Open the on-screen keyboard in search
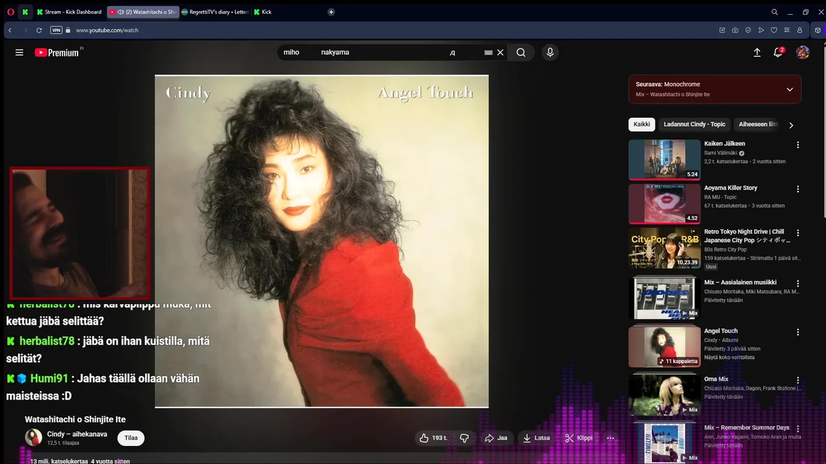The image size is (826, 464). coord(489,52)
